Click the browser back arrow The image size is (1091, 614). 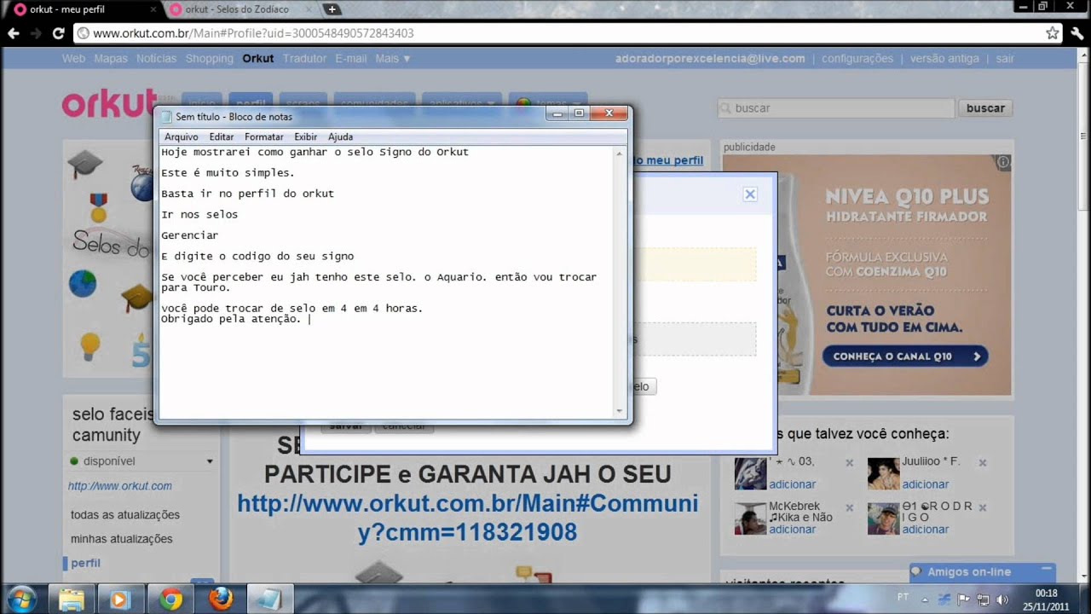[x=14, y=33]
